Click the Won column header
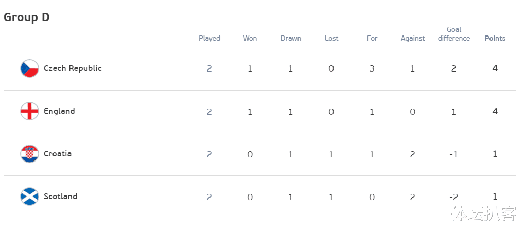 250,39
